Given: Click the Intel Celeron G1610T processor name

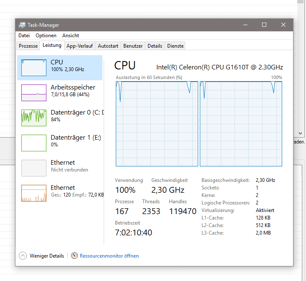Looking at the screenshot, I should (x=219, y=67).
